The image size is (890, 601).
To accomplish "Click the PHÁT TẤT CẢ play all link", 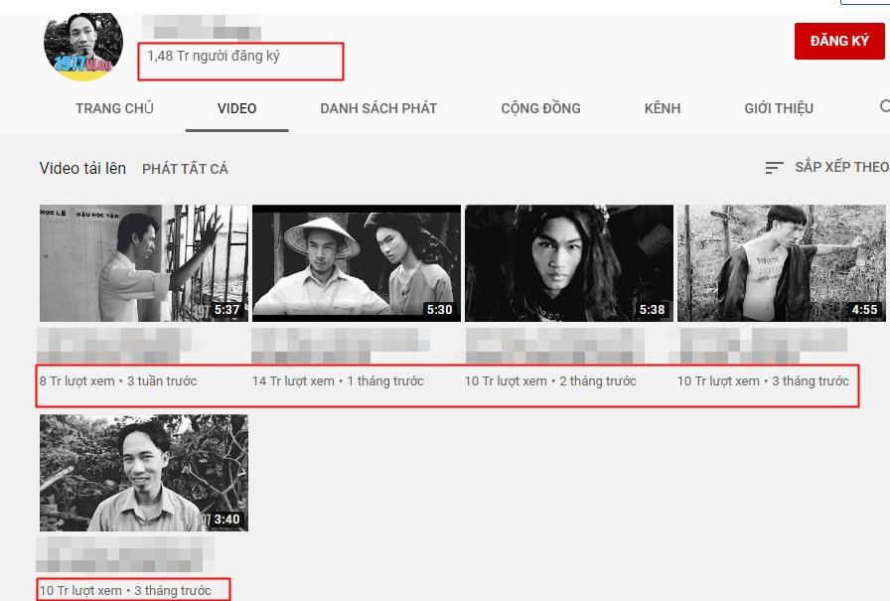I will coord(185,169).
